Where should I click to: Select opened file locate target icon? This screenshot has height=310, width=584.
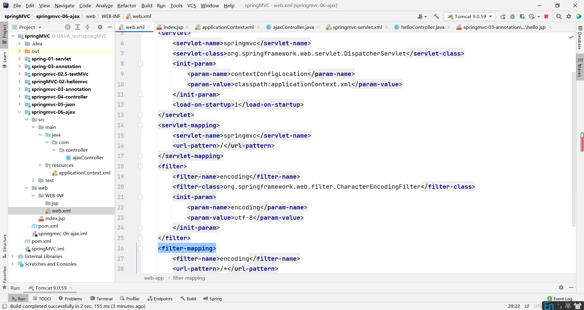pyautogui.click(x=68, y=27)
